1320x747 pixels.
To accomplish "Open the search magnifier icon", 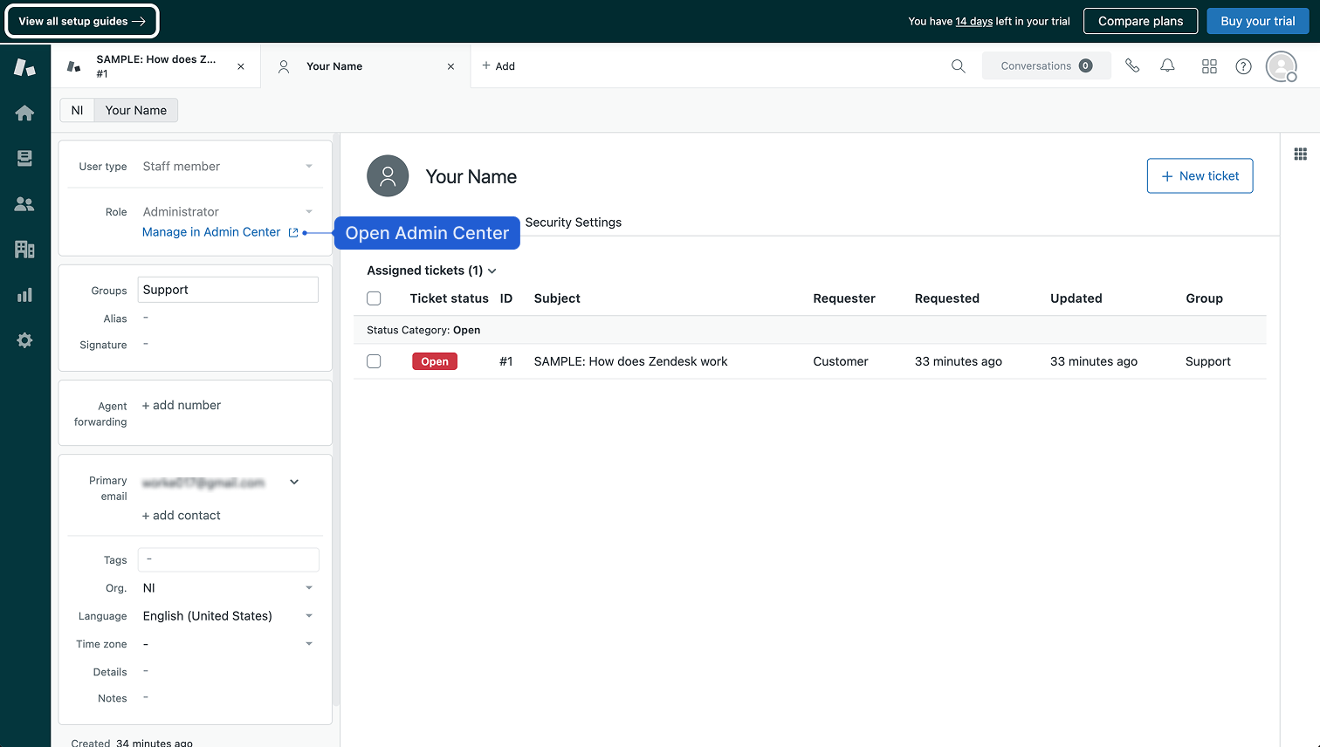I will click(958, 66).
